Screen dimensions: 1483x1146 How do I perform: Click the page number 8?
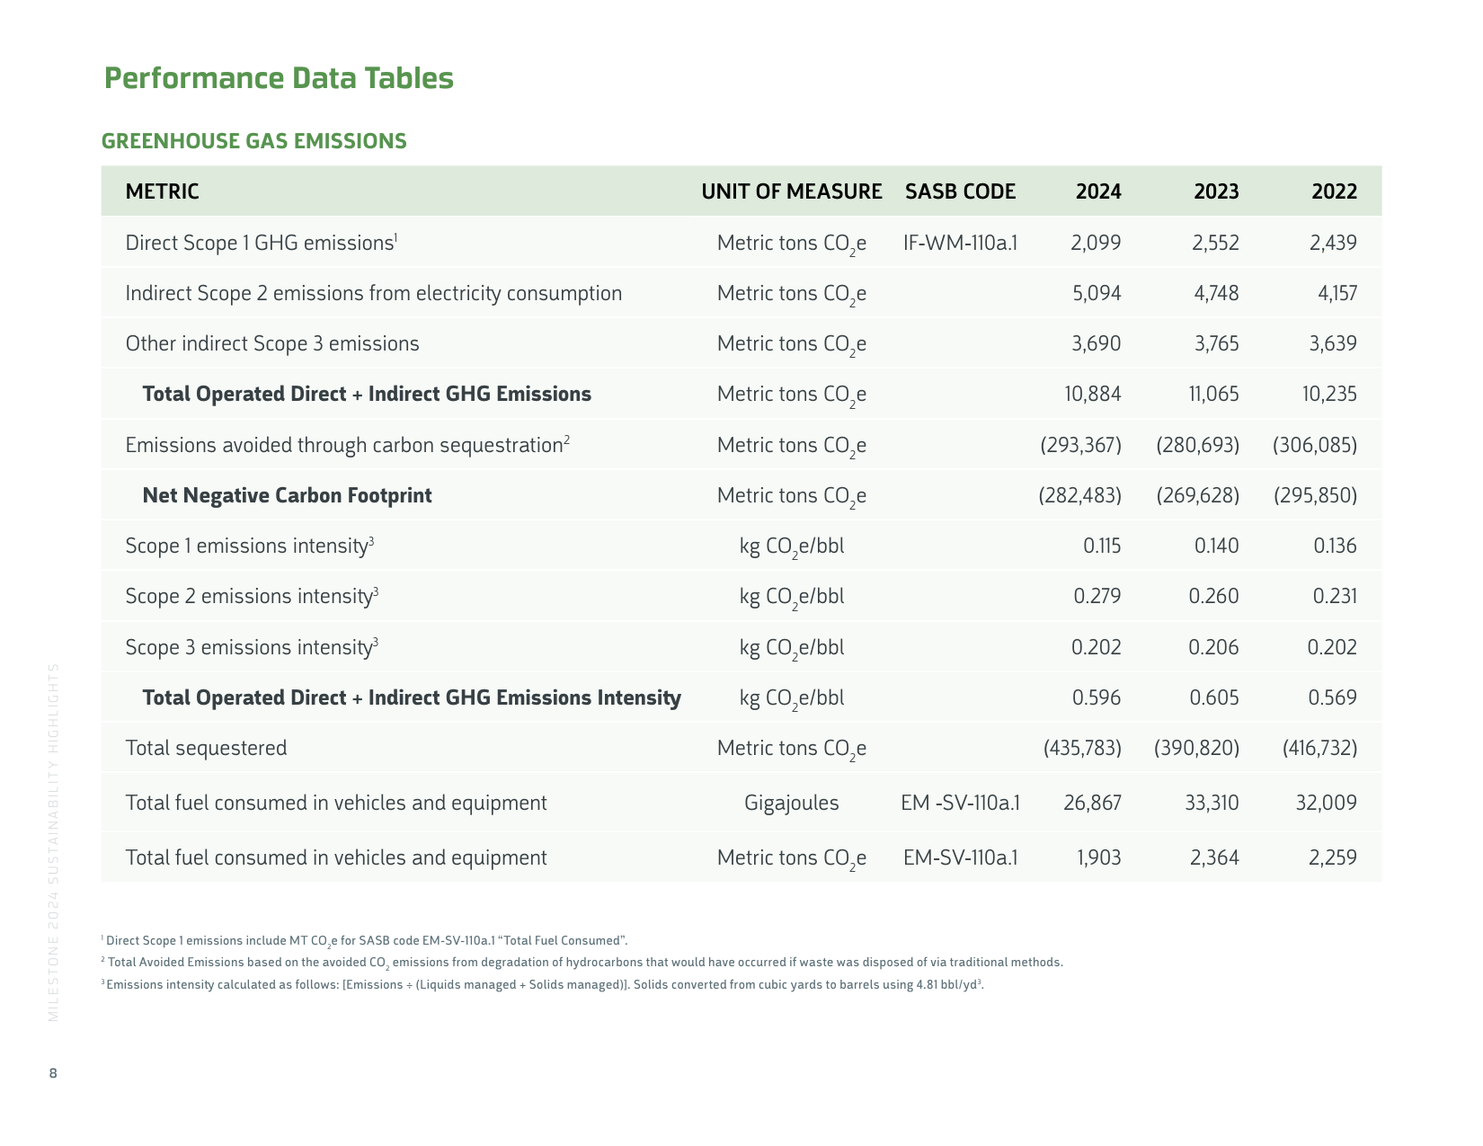(53, 1073)
